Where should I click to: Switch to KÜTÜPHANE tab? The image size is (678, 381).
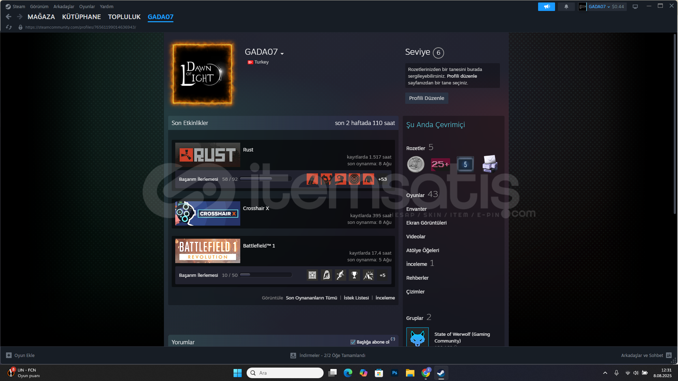click(82, 17)
